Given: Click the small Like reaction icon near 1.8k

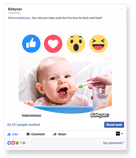Looking at the screenshot, I should coord(9,143).
